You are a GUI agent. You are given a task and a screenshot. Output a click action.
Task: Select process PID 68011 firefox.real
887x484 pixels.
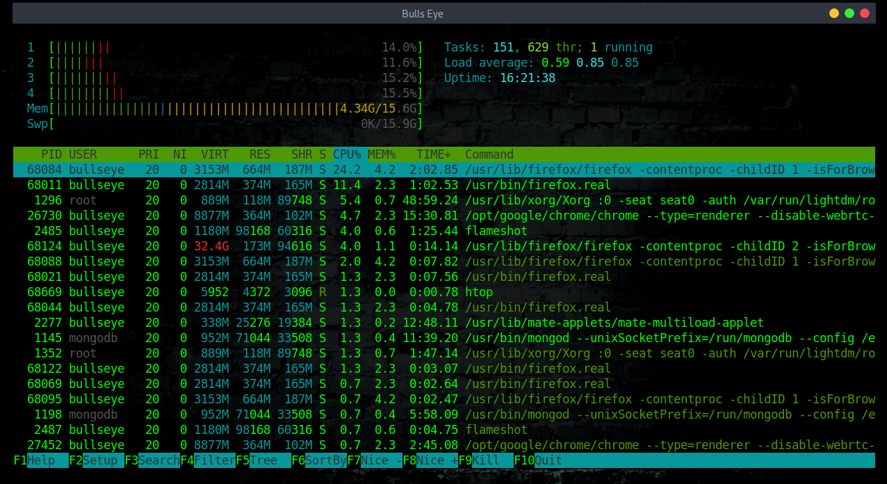pos(444,185)
